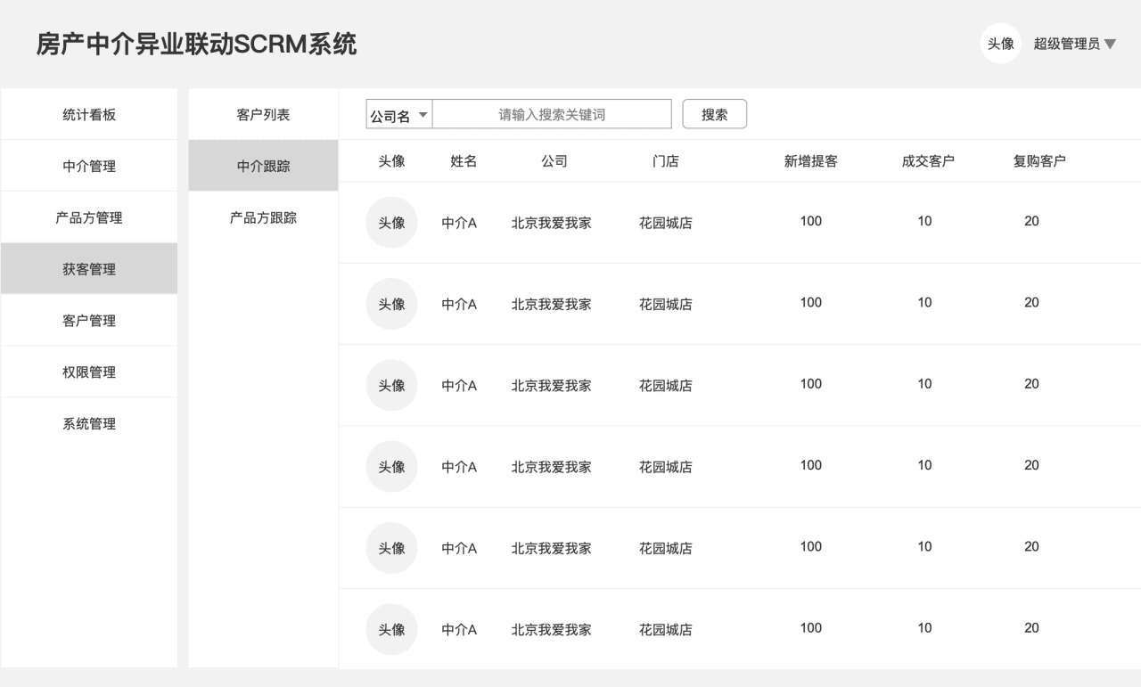The width and height of the screenshot is (1141, 687).
Task: Focus the 请输入搜索关键词 search box
Action: [552, 115]
